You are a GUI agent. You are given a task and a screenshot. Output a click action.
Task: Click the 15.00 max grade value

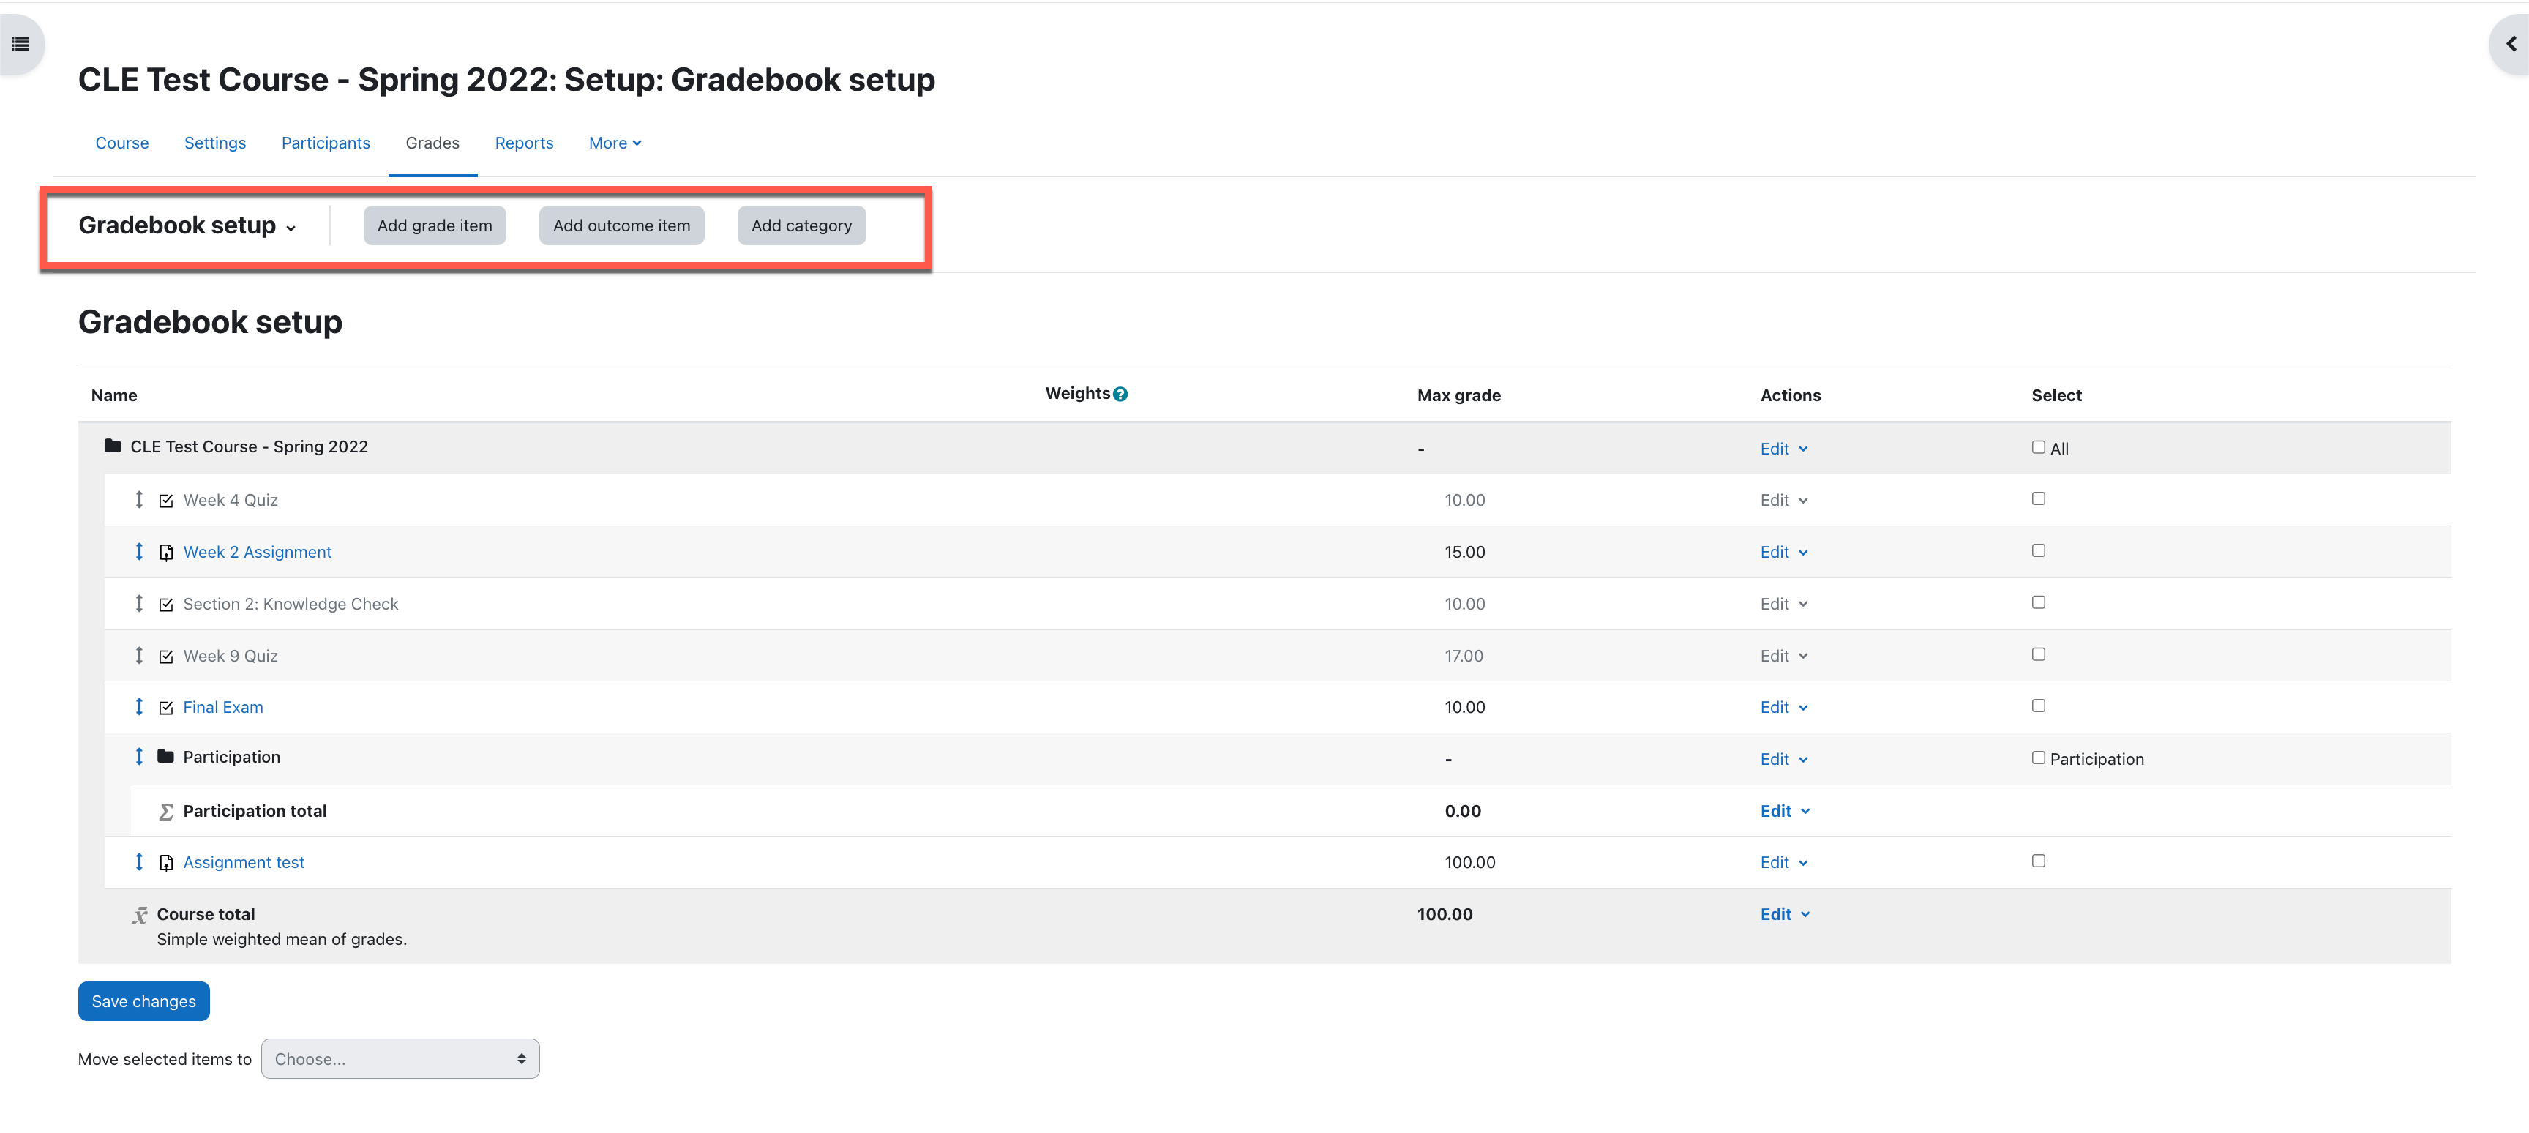[x=1465, y=553]
